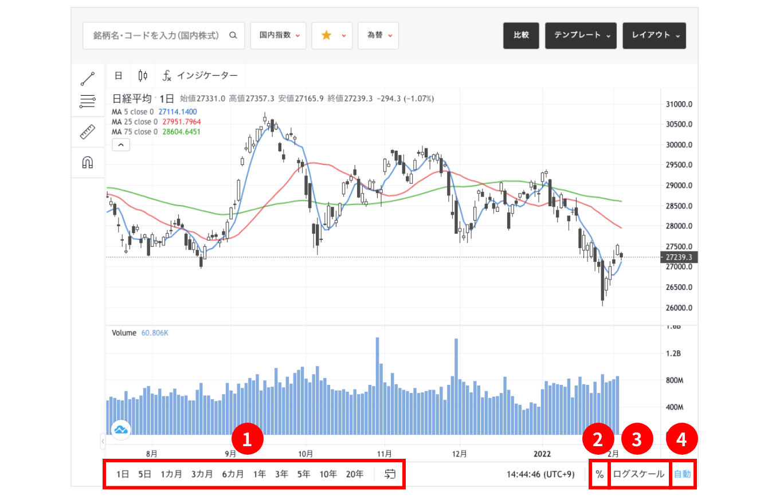The image size is (768, 496).
Task: Change the 日 interval setting
Action: [x=119, y=76]
